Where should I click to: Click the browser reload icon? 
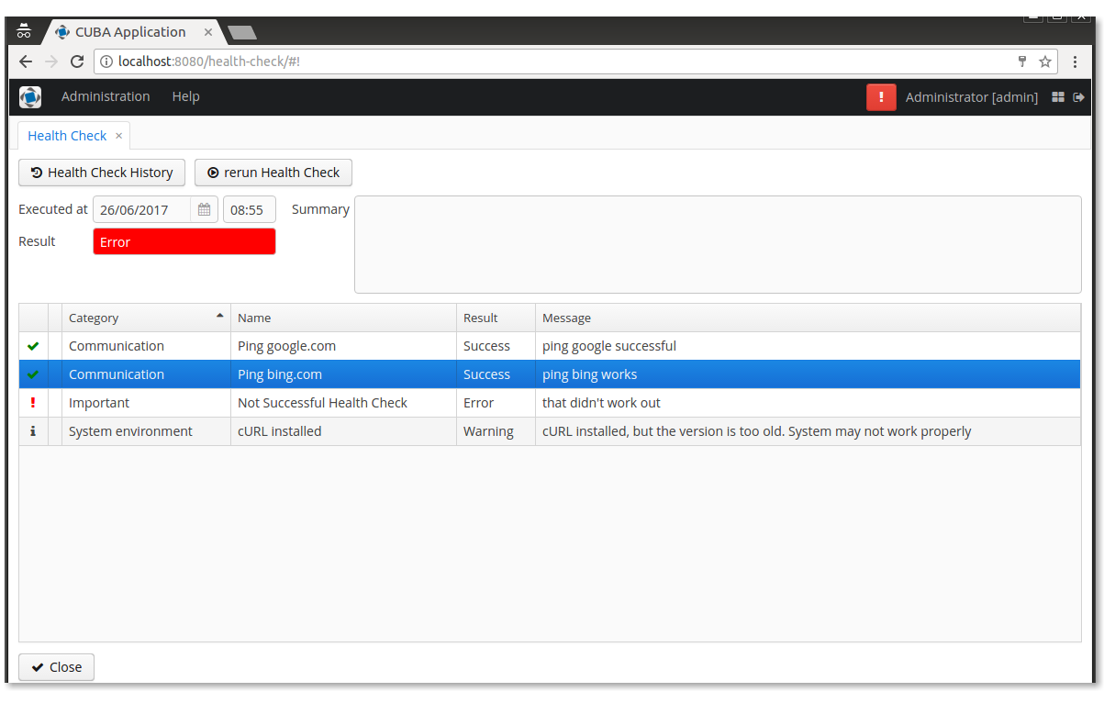click(x=77, y=61)
